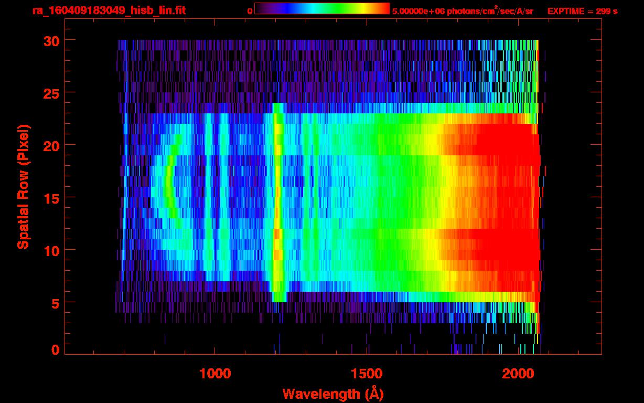Click the Spatial Row (Pixel) axis title
The width and height of the screenshot is (644, 403).
click(23, 186)
